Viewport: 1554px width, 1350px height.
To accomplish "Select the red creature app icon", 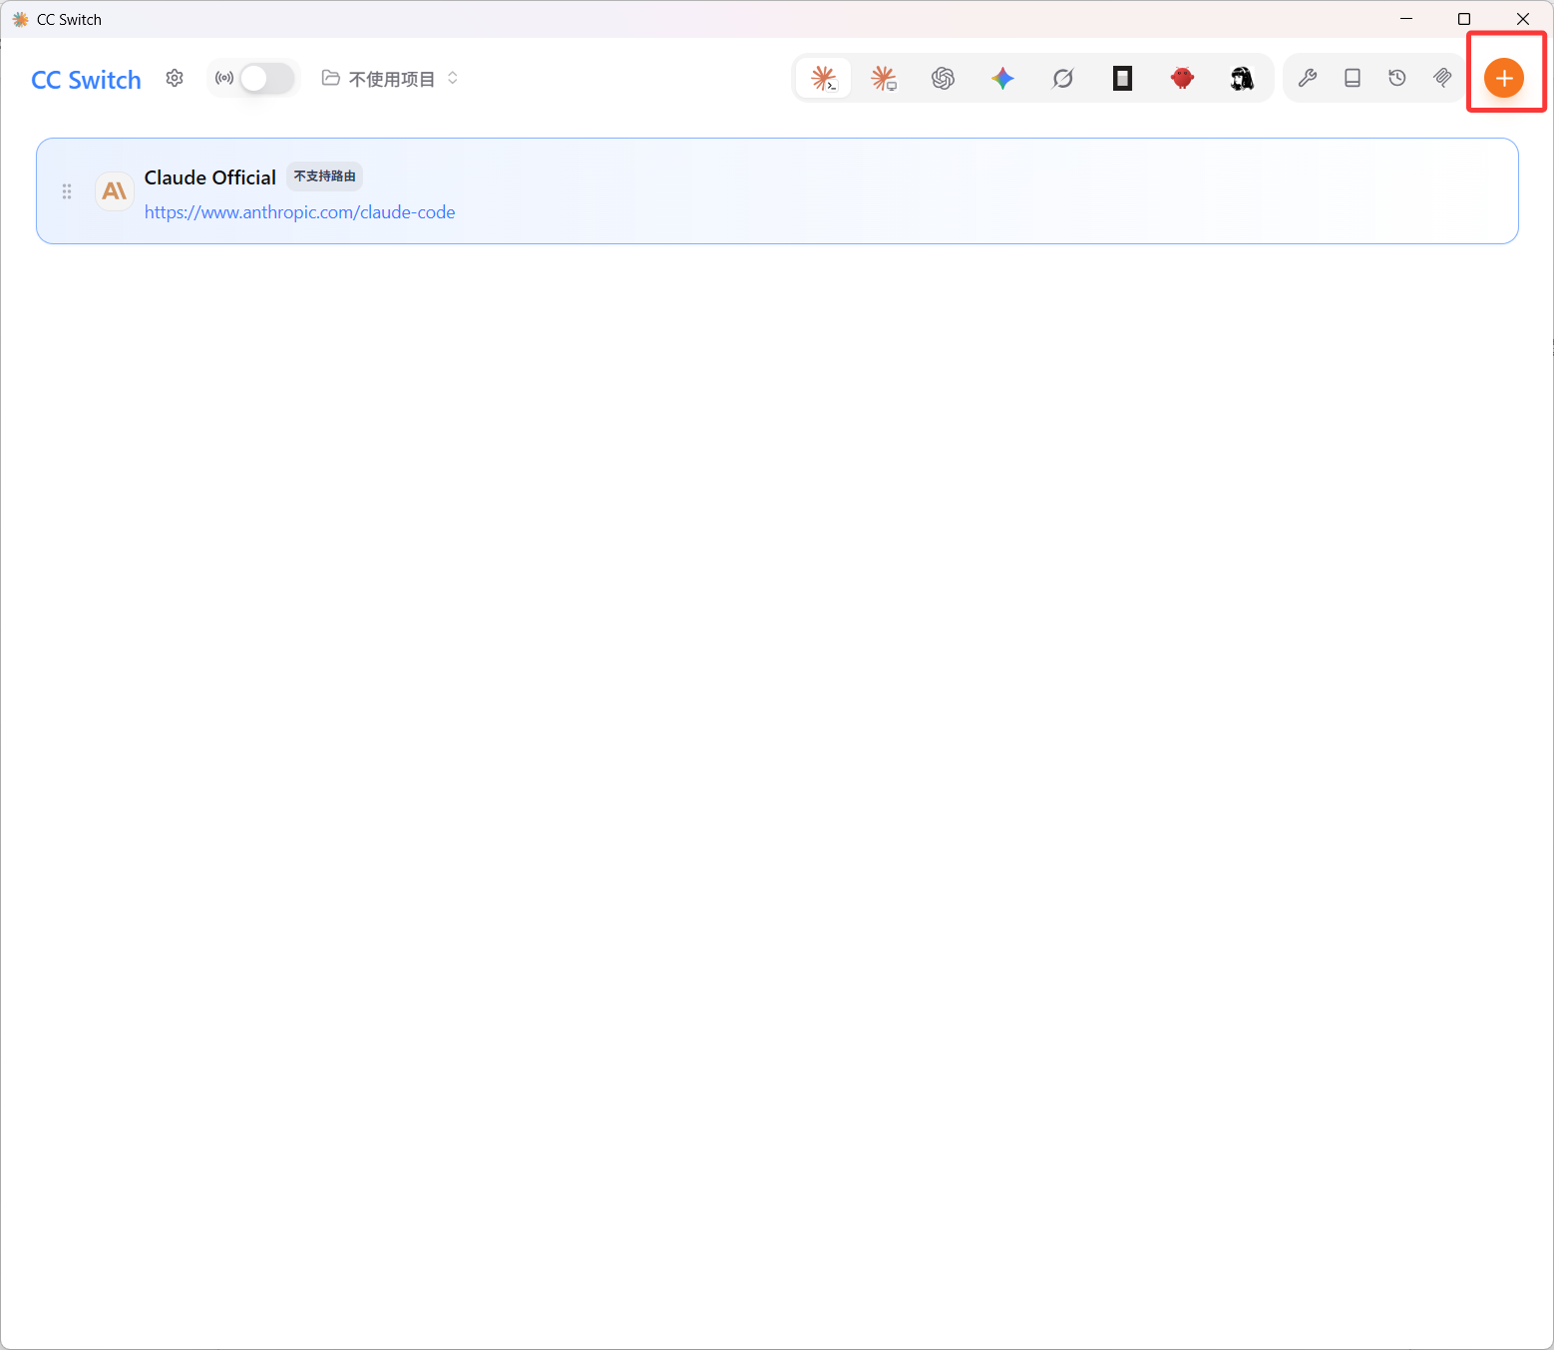I will coord(1183,78).
